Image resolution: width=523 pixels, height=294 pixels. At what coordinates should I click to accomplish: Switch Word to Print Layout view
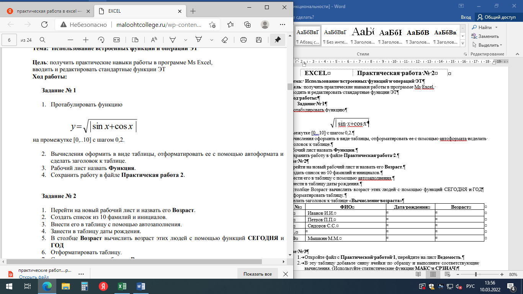(433, 274)
